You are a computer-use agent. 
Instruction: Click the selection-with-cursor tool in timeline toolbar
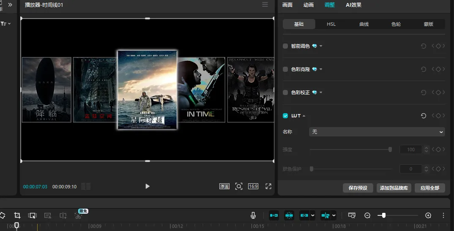32,215
